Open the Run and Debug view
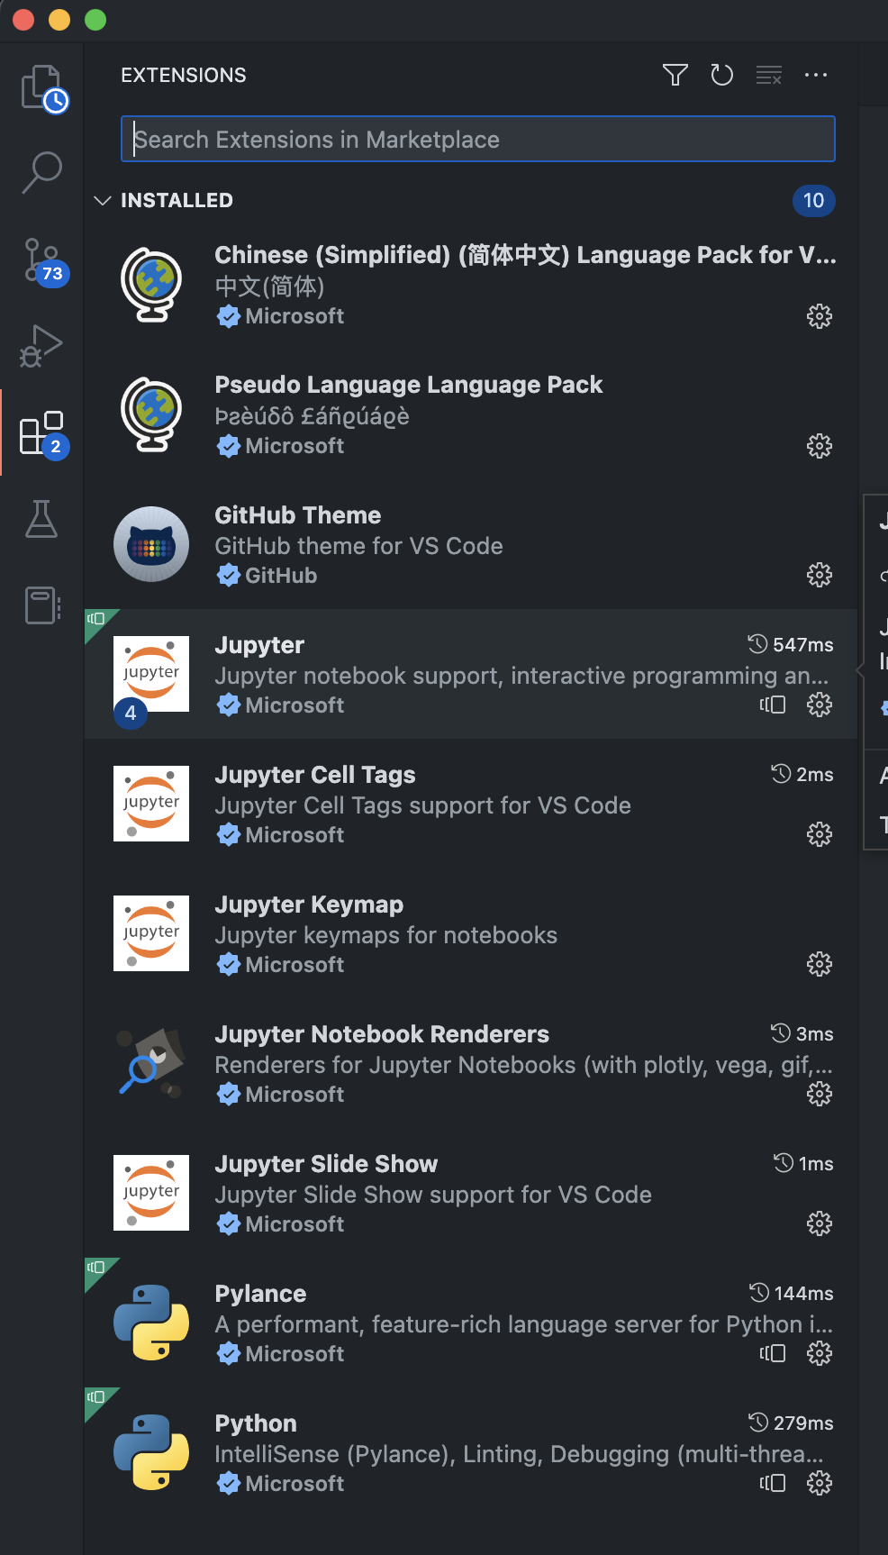Viewport: 888px width, 1555px height. coord(41,345)
